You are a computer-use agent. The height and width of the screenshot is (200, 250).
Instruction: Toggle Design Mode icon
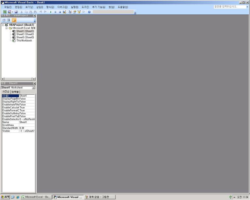point(64,12)
